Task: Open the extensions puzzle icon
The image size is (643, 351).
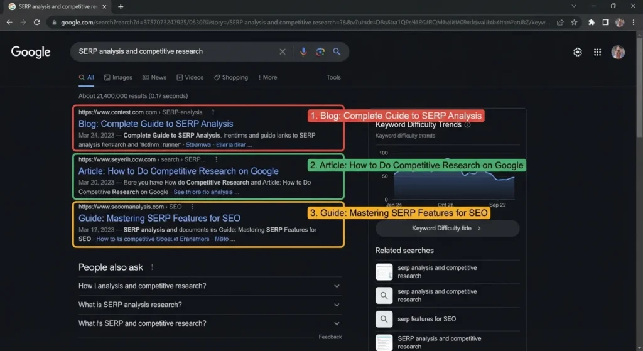Action: click(x=592, y=23)
